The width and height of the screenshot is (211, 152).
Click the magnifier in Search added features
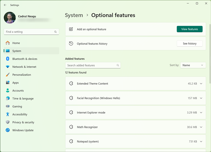(118, 65)
